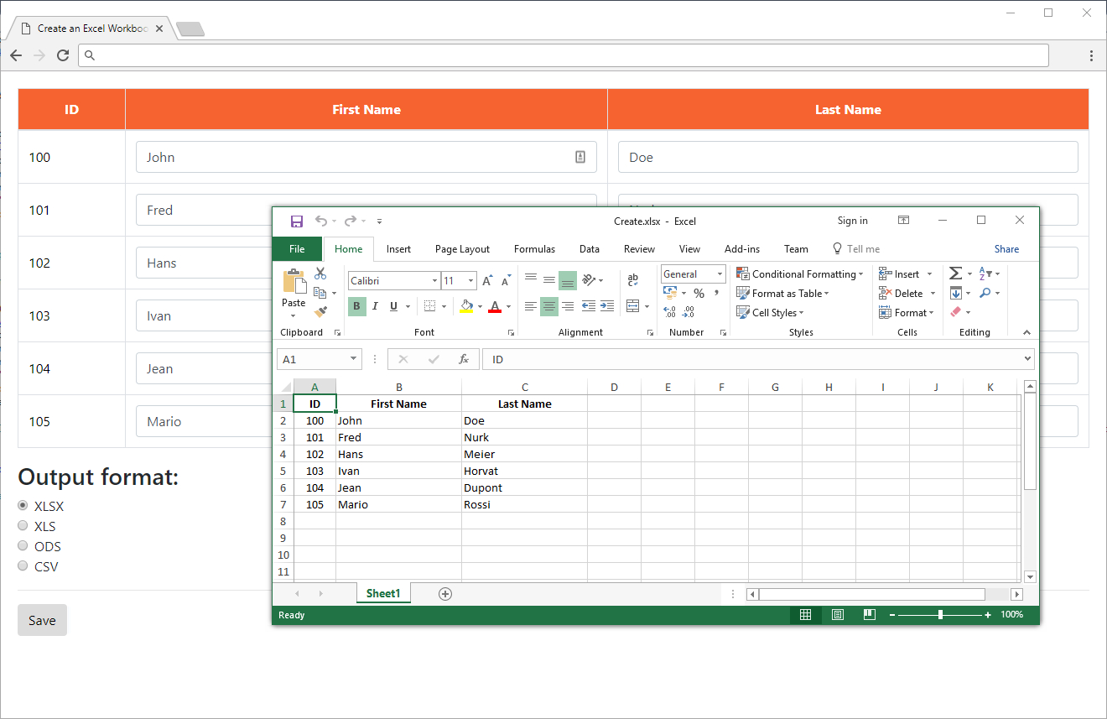Switch to the Formulas ribbon tab
This screenshot has width=1107, height=719.
point(534,249)
